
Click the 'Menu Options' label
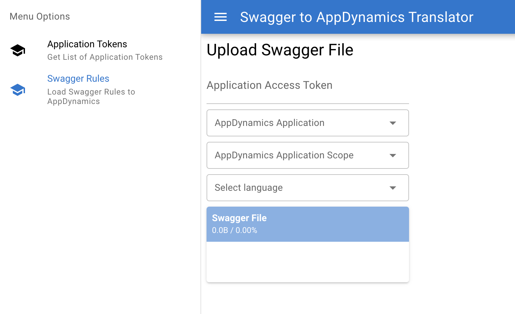click(x=40, y=17)
